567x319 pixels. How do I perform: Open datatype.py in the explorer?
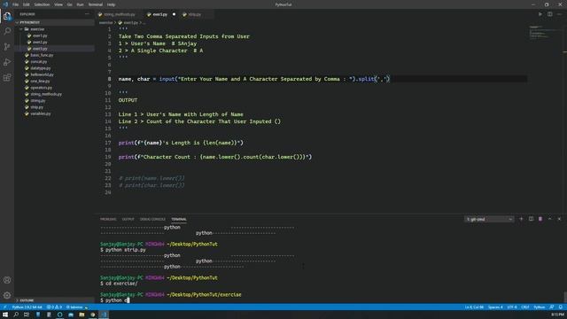[x=41, y=68]
